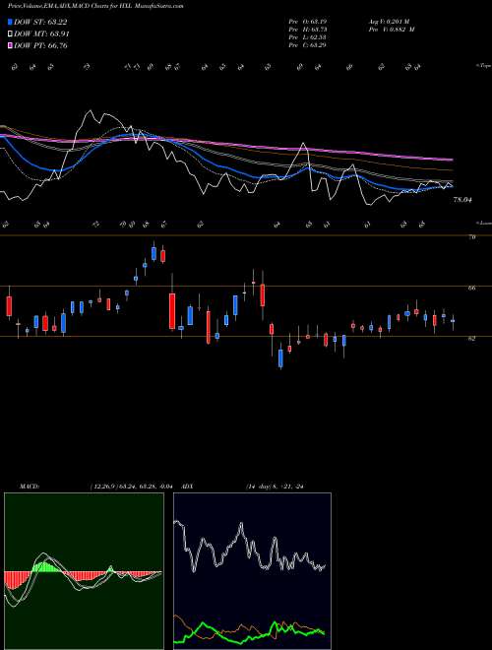Click the 70 price axis label
The width and height of the screenshot is (492, 650).
[x=471, y=237]
